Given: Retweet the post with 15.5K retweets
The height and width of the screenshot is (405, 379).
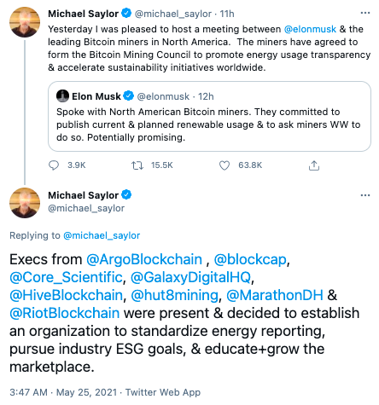Looking at the screenshot, I should coord(137,165).
